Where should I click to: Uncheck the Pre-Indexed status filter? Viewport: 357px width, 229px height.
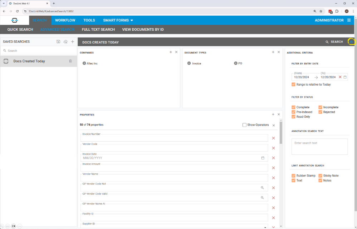[x=293, y=112]
